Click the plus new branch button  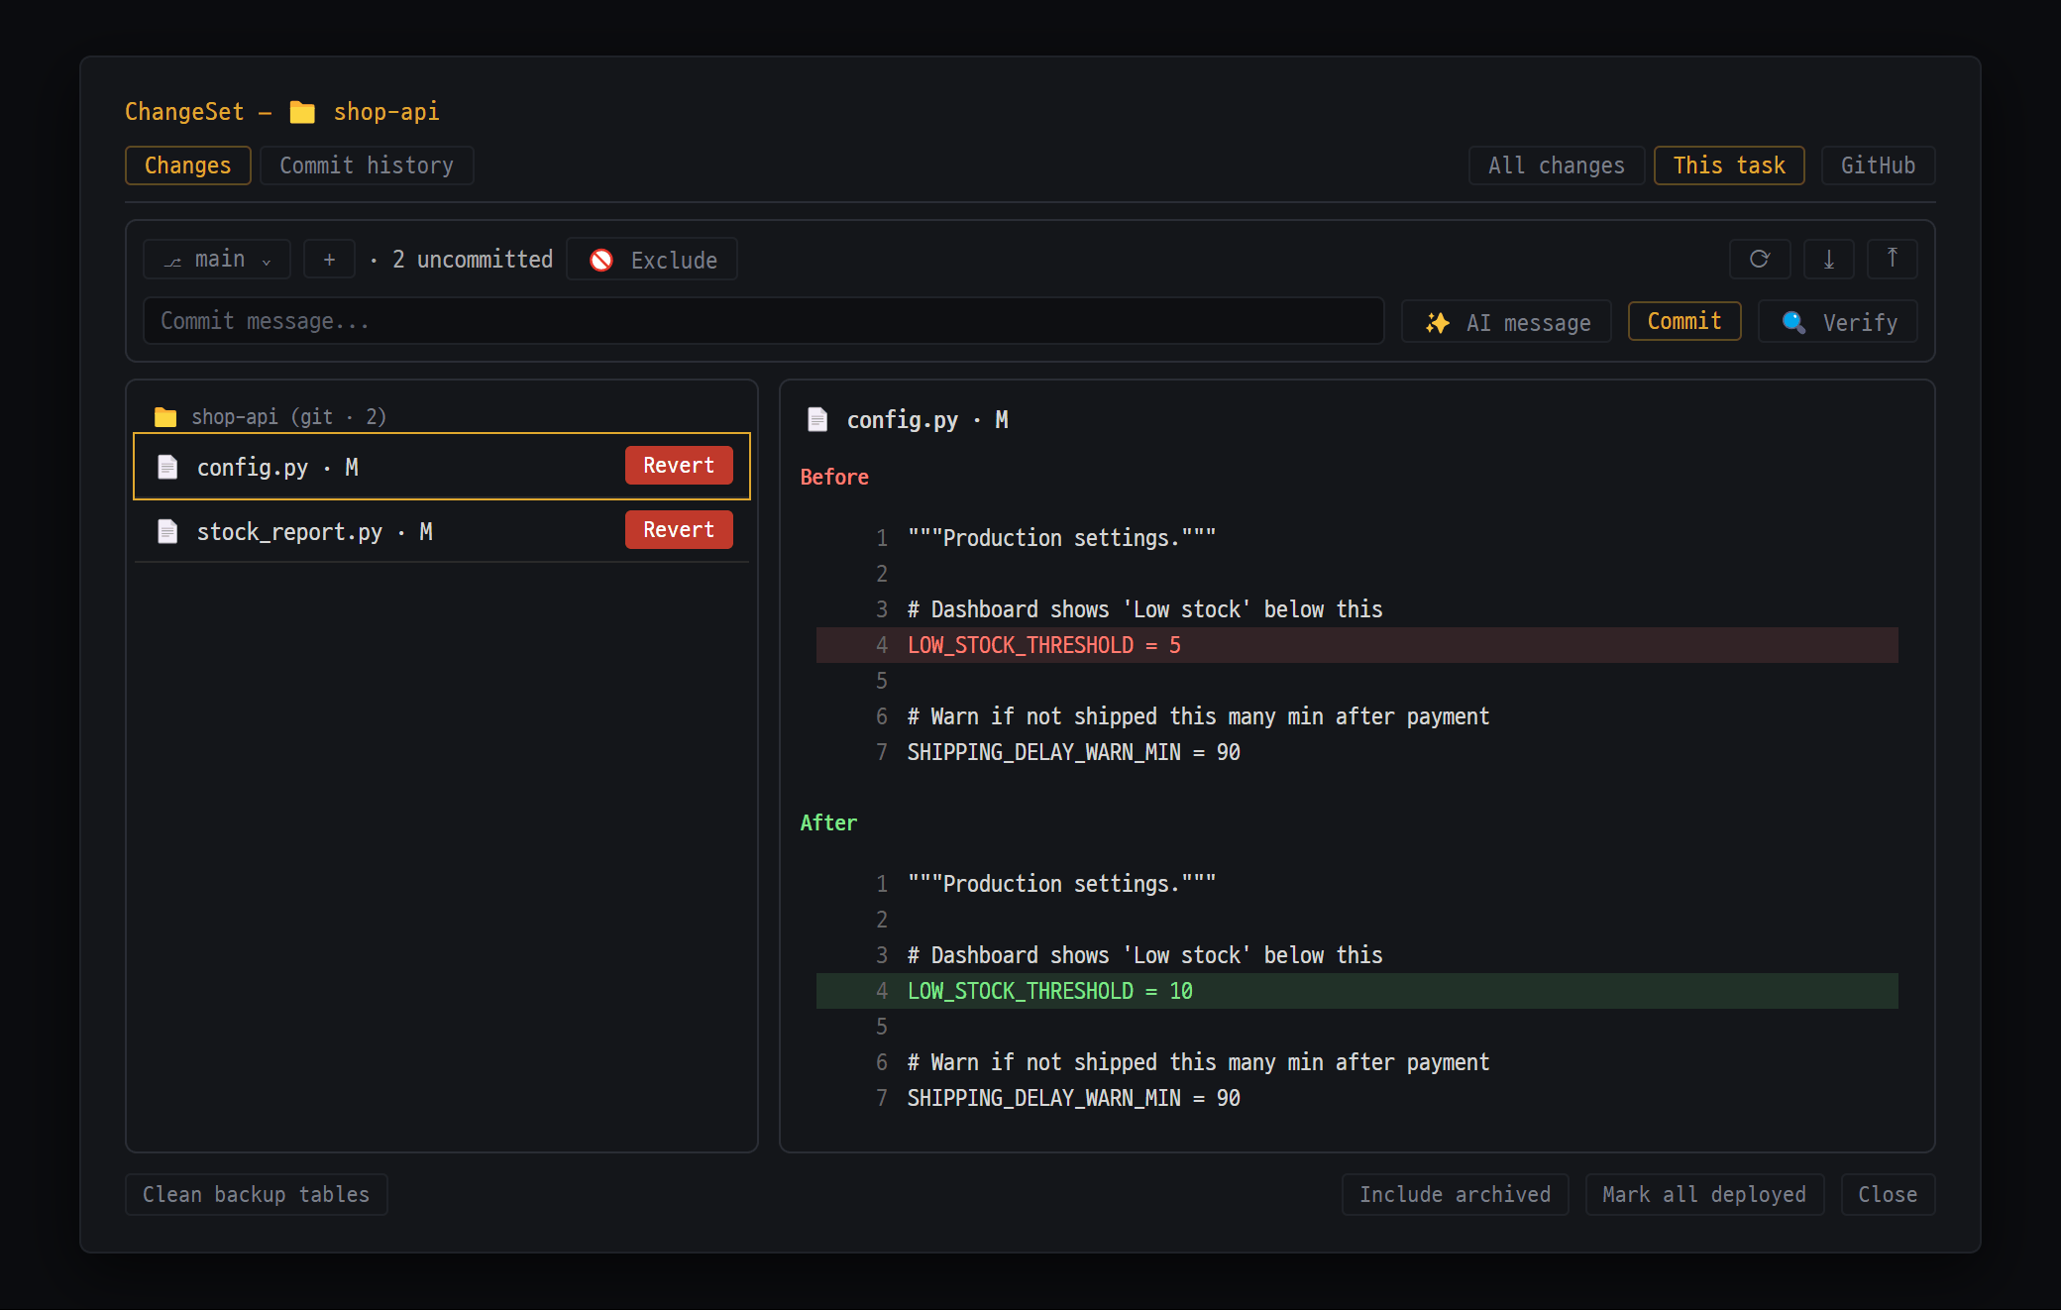coord(329,260)
